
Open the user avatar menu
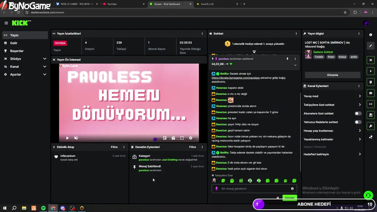click(x=366, y=23)
